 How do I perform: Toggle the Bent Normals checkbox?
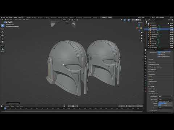pos(158,55)
